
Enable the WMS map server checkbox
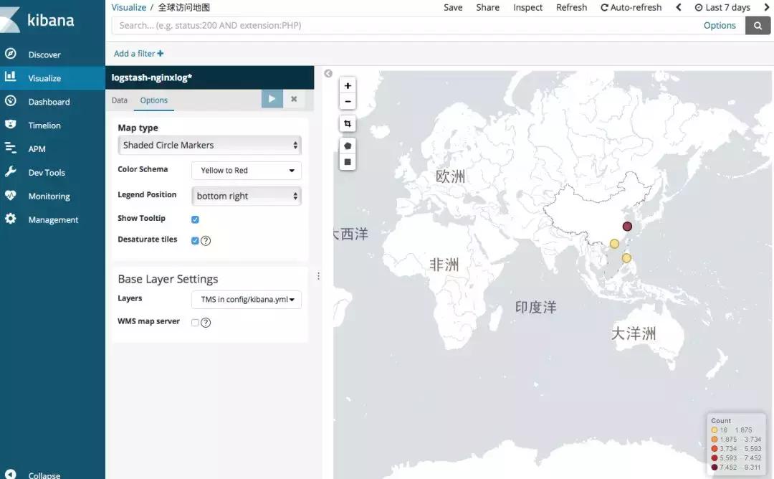click(x=195, y=322)
